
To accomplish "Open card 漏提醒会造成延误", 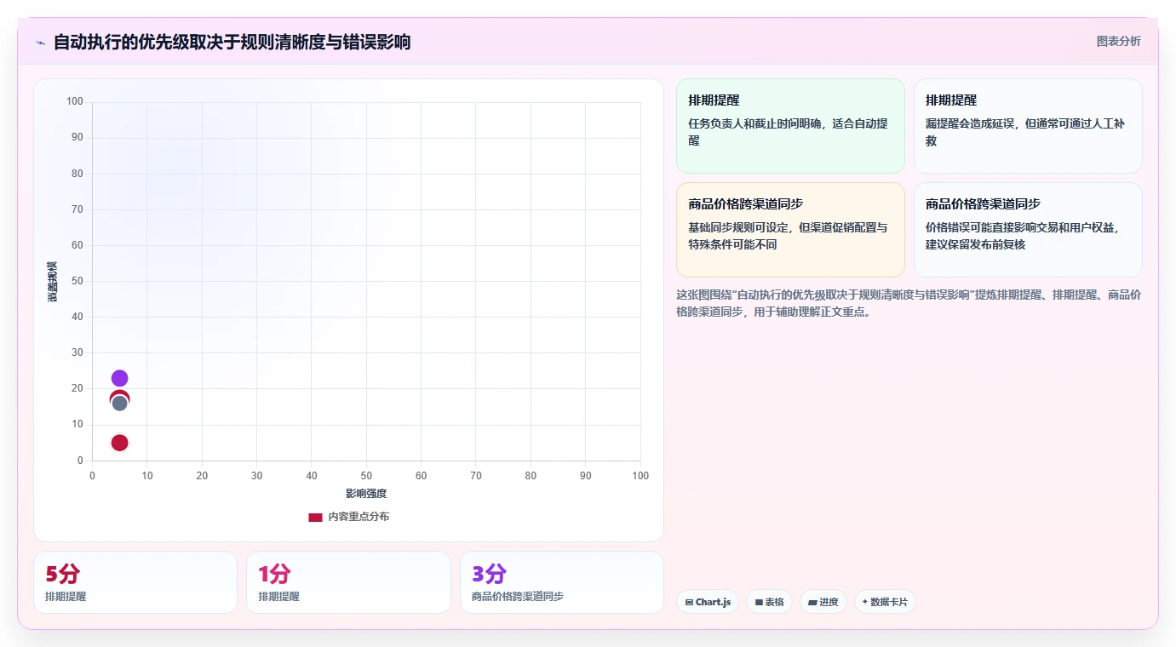I will 1028,126.
